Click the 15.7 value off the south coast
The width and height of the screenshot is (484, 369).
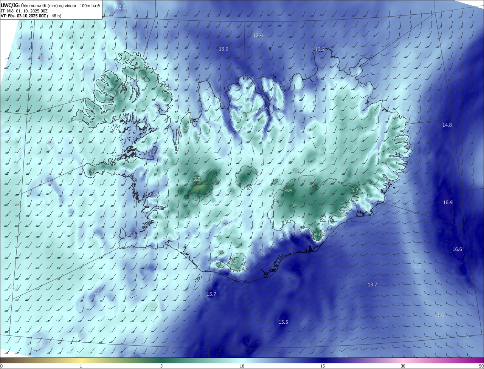click(x=211, y=294)
